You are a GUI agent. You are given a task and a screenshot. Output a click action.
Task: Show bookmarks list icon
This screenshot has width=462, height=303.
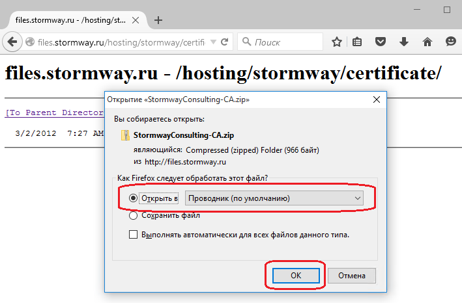pyautogui.click(x=357, y=42)
